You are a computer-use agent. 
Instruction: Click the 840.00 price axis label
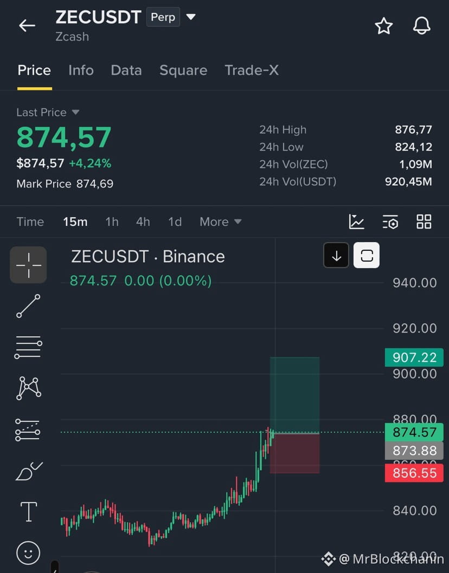pyautogui.click(x=414, y=510)
